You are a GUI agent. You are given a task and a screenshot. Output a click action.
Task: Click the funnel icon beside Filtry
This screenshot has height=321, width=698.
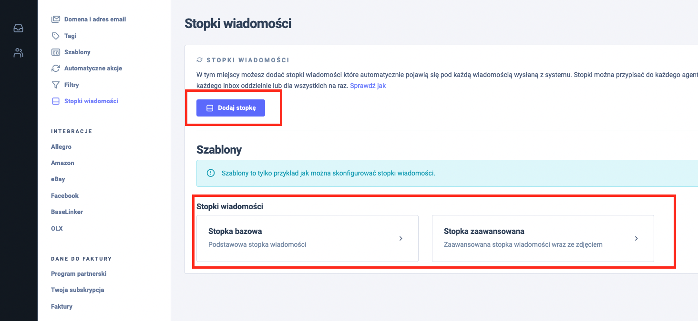click(x=56, y=85)
